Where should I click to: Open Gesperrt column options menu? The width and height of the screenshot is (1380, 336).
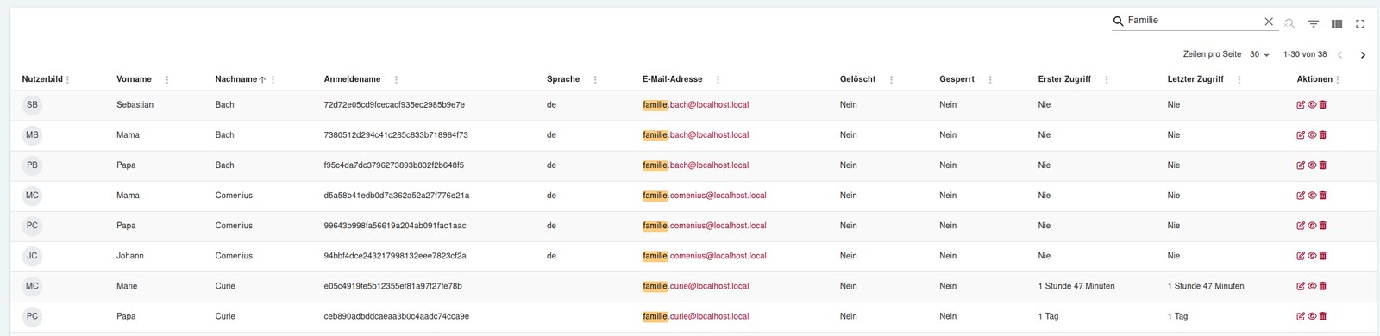(990, 79)
